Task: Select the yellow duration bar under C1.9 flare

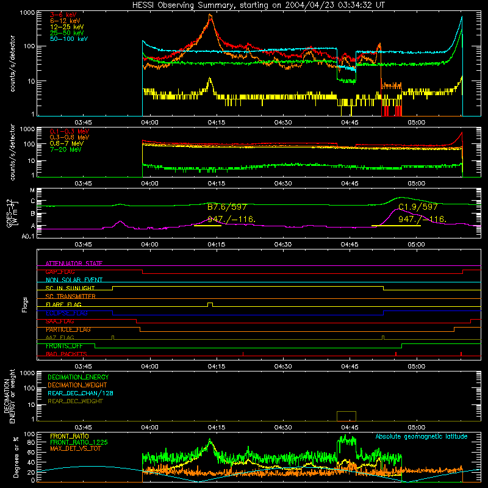Action: coord(396,225)
